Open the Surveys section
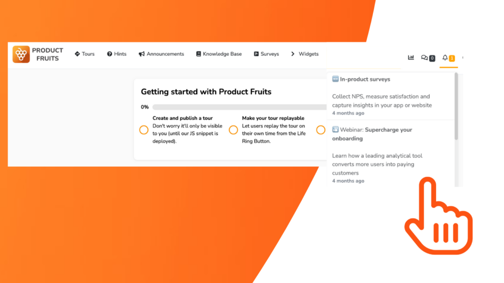This screenshot has width=504, height=283. pos(266,54)
